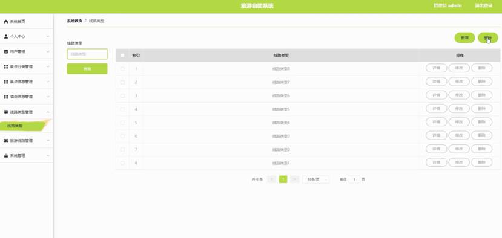Click 删除 for row index 8
The image size is (502, 238).
[x=481, y=162]
